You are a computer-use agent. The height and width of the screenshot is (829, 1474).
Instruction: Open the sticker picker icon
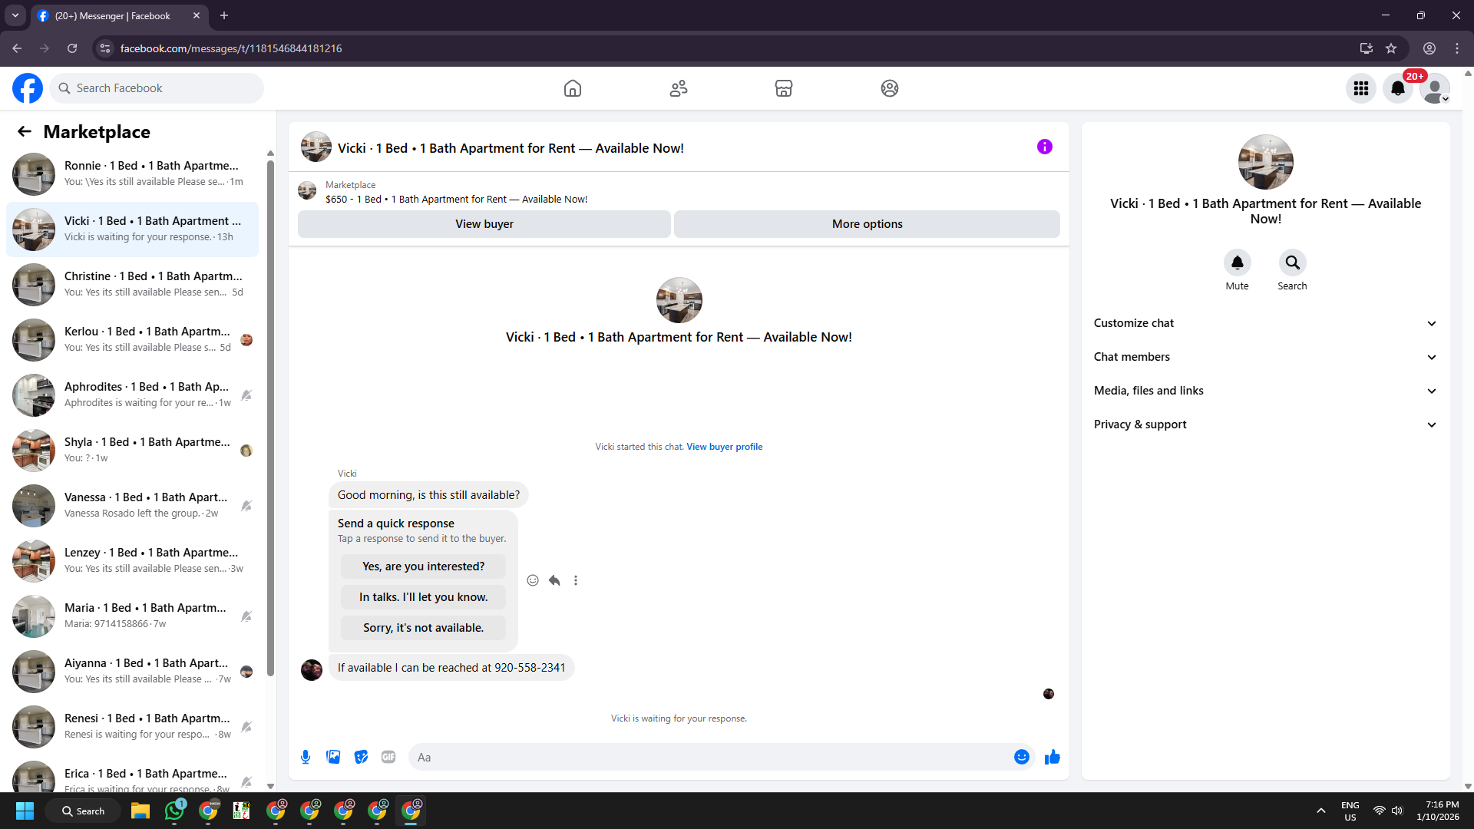click(x=361, y=757)
